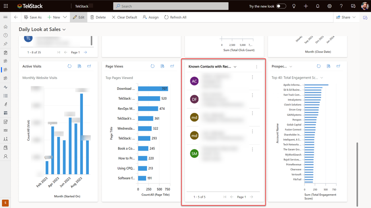Click the TL avatar in top list
371x208 pixels.
pos(28,38)
